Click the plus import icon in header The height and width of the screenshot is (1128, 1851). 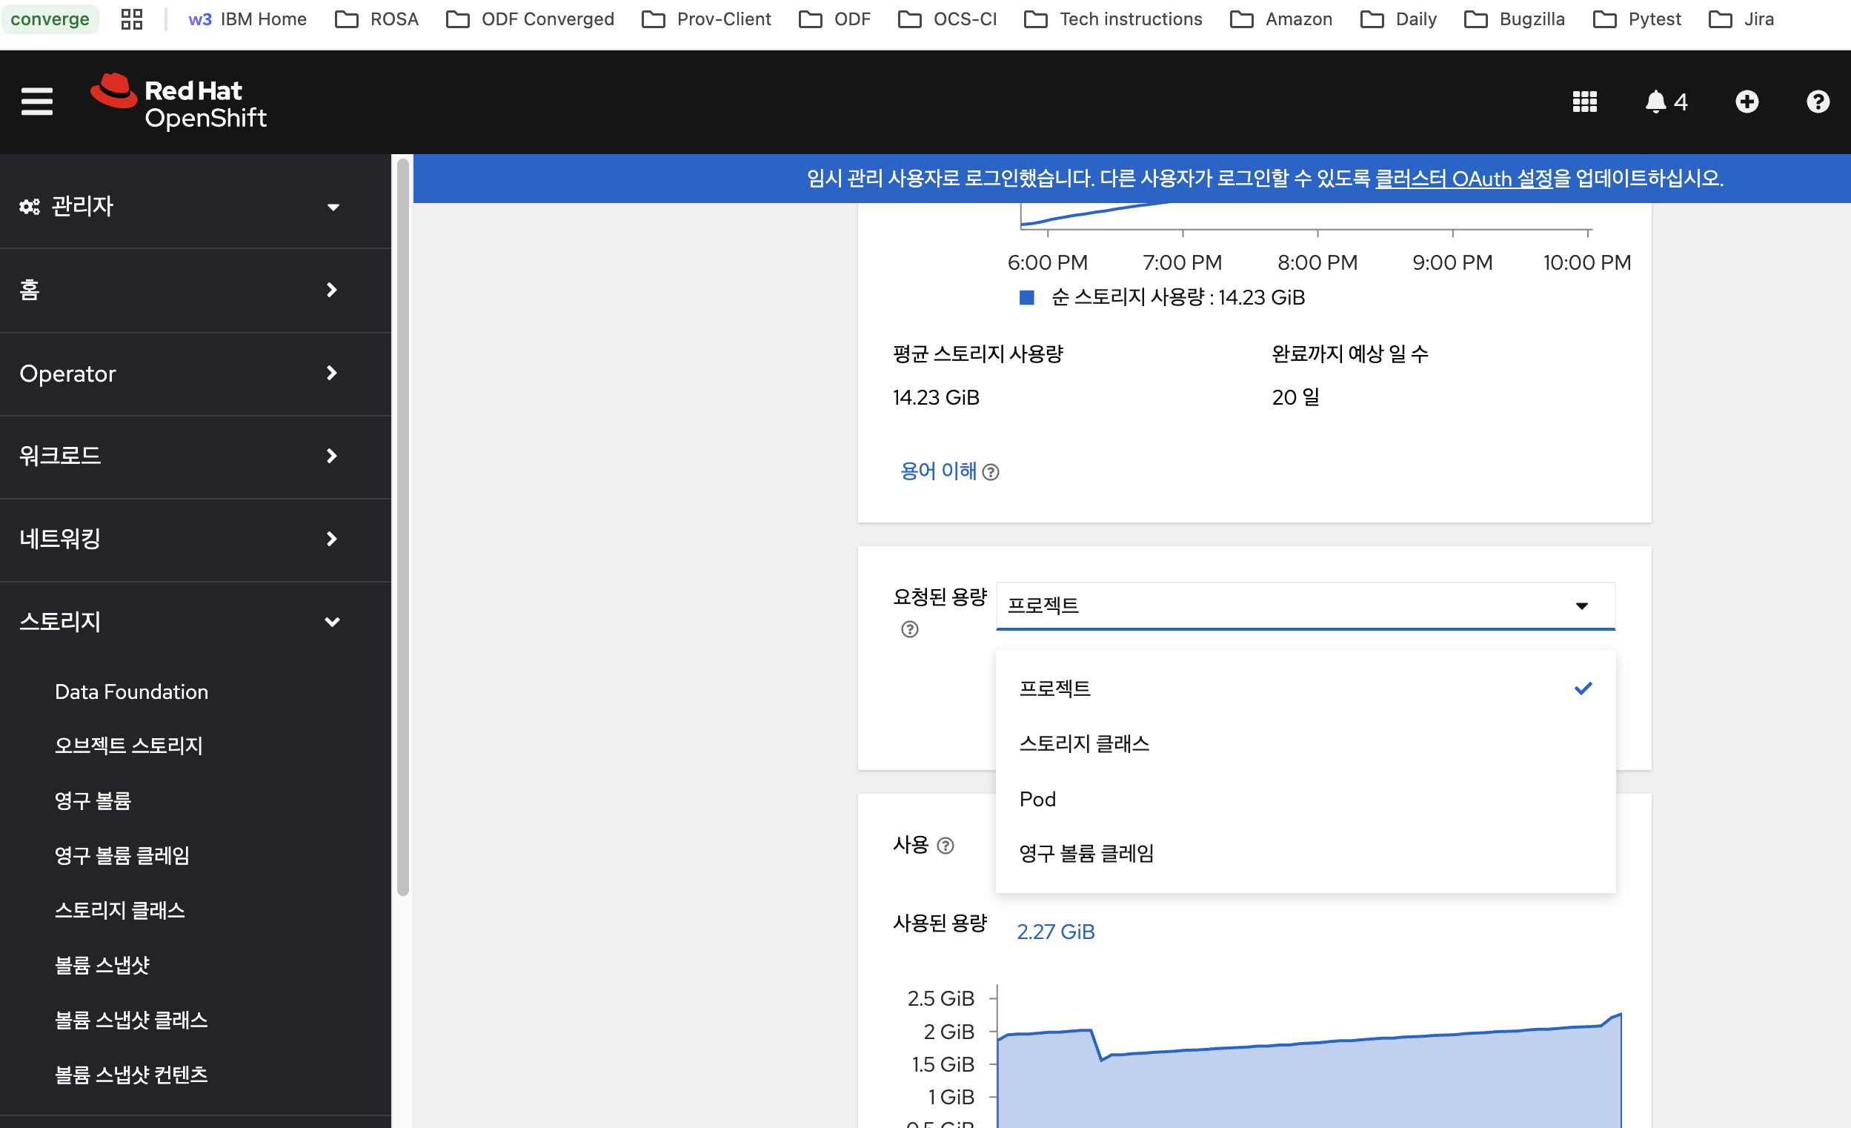1747,102
